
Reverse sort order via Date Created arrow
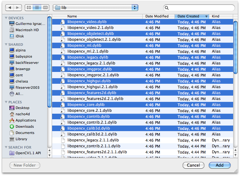[x=206, y=16]
